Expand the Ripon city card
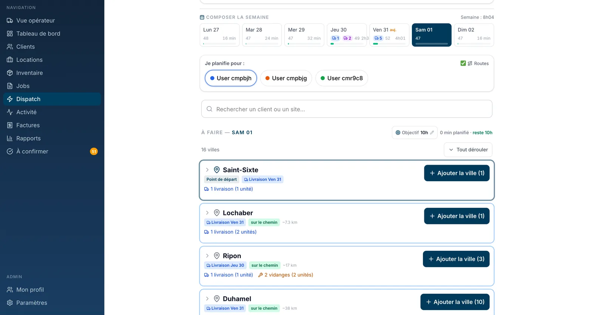Screen dimensions: 589x315 pos(207,256)
